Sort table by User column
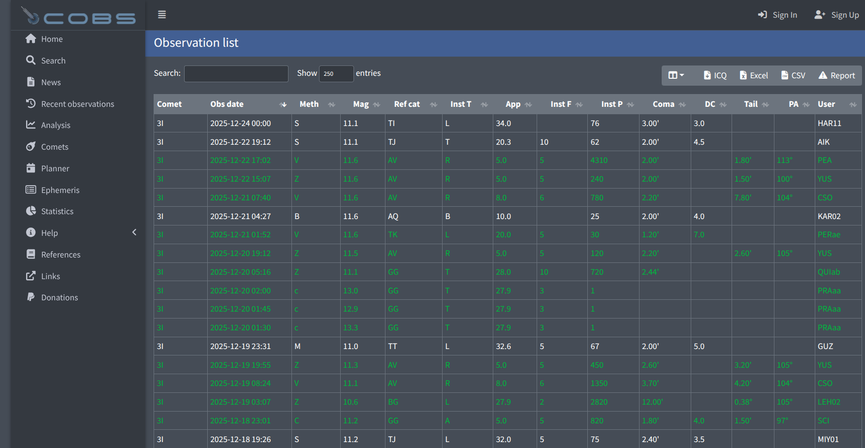 838,104
